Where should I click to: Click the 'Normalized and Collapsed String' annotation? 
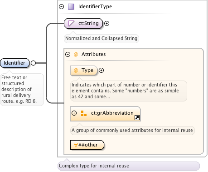pyautogui.click(x=101, y=38)
